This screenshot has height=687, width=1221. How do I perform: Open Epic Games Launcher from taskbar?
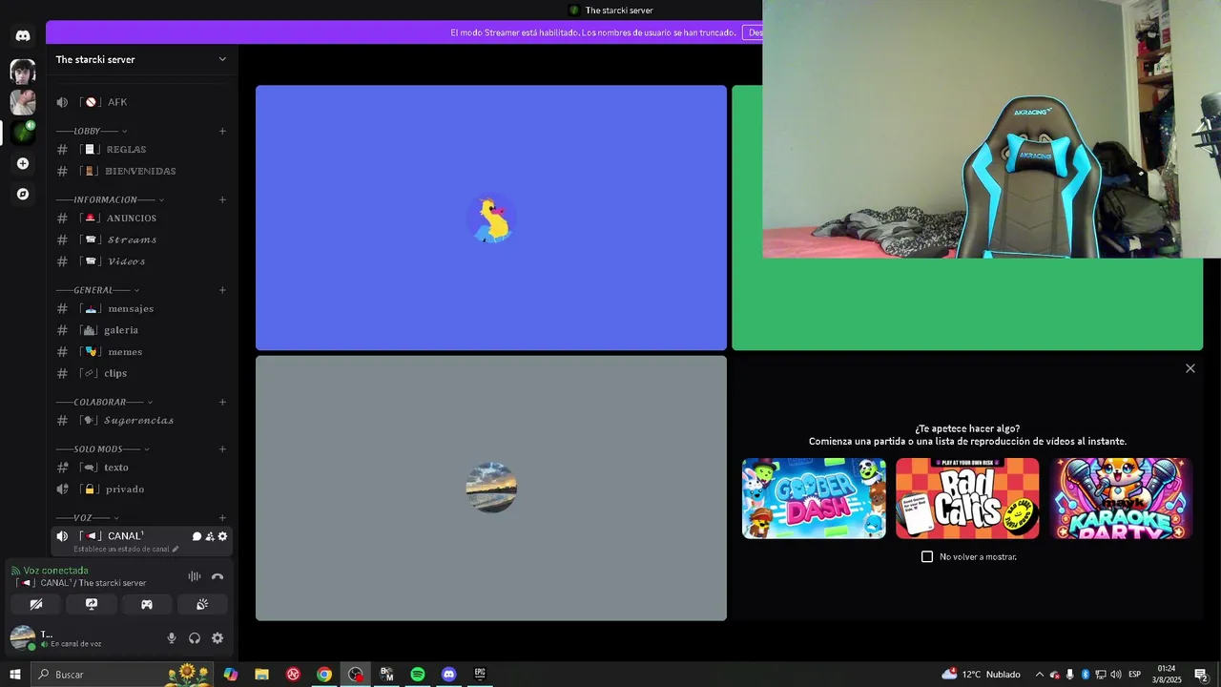[480, 675]
